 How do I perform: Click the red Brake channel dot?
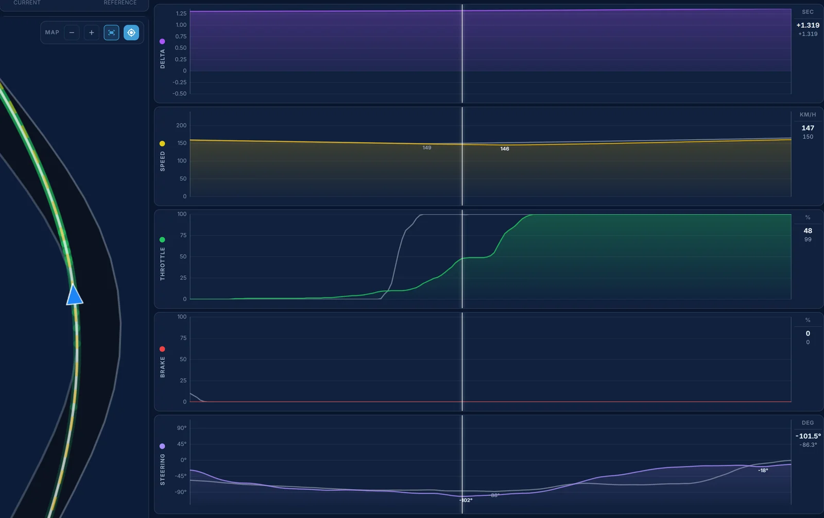(x=162, y=349)
